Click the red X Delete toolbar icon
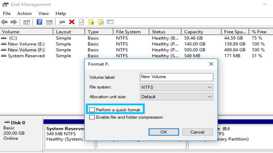This screenshot has width=273, height=153. (72, 22)
